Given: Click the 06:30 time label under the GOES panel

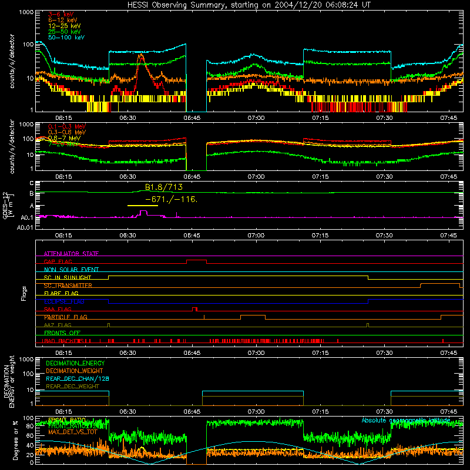Looking at the screenshot, I should [x=127, y=236].
